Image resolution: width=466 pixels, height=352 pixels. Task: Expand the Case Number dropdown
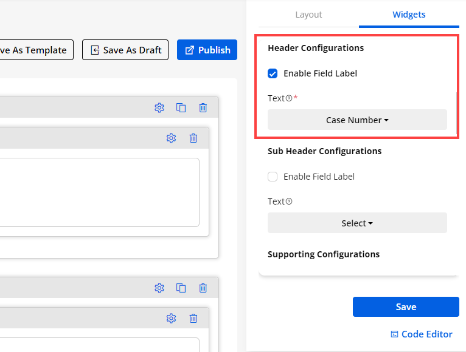coord(357,120)
